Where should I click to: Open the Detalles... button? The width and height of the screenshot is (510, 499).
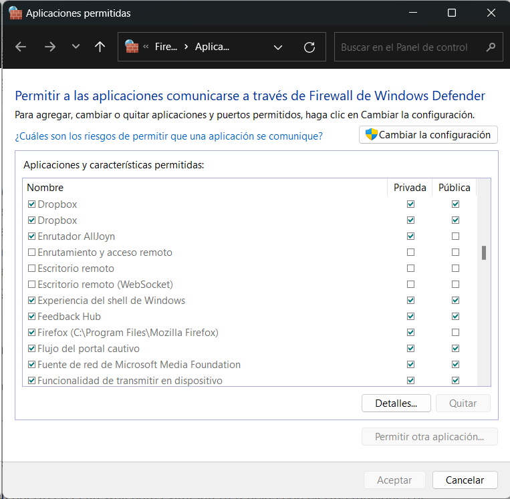tap(396, 403)
